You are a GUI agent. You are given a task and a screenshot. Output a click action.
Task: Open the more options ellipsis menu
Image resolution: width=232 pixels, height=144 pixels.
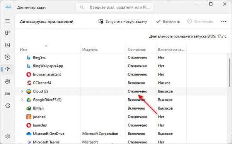224,21
